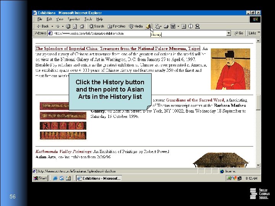Open the Splendors of Imperial China link
This screenshot has width=275, height=206.
click(118, 48)
